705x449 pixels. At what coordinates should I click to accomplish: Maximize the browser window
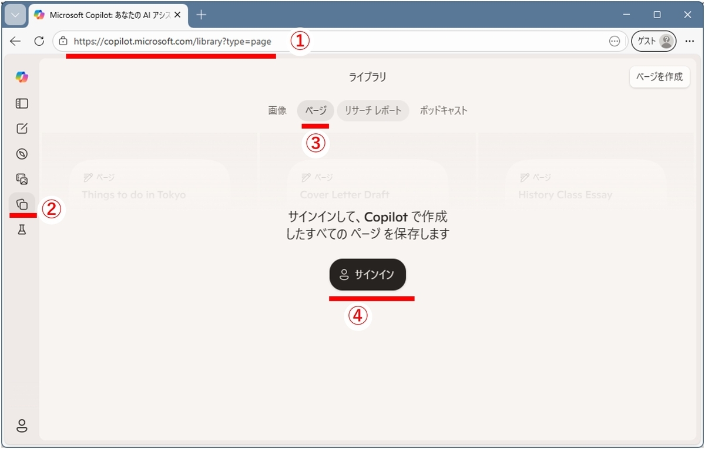tap(657, 15)
